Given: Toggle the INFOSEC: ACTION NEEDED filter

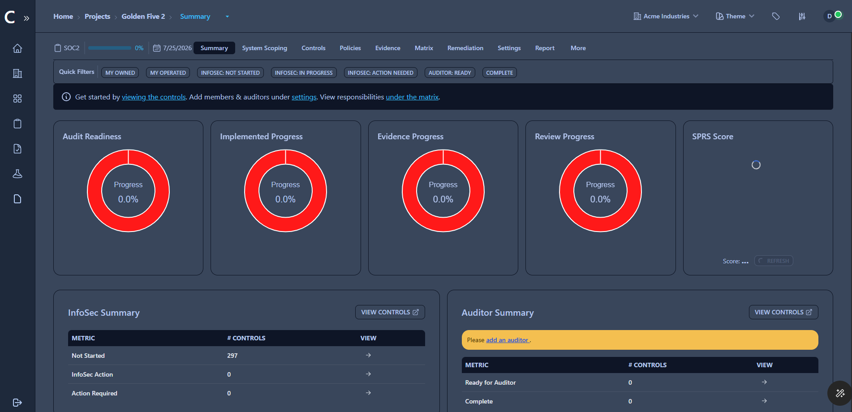Looking at the screenshot, I should 381,73.
